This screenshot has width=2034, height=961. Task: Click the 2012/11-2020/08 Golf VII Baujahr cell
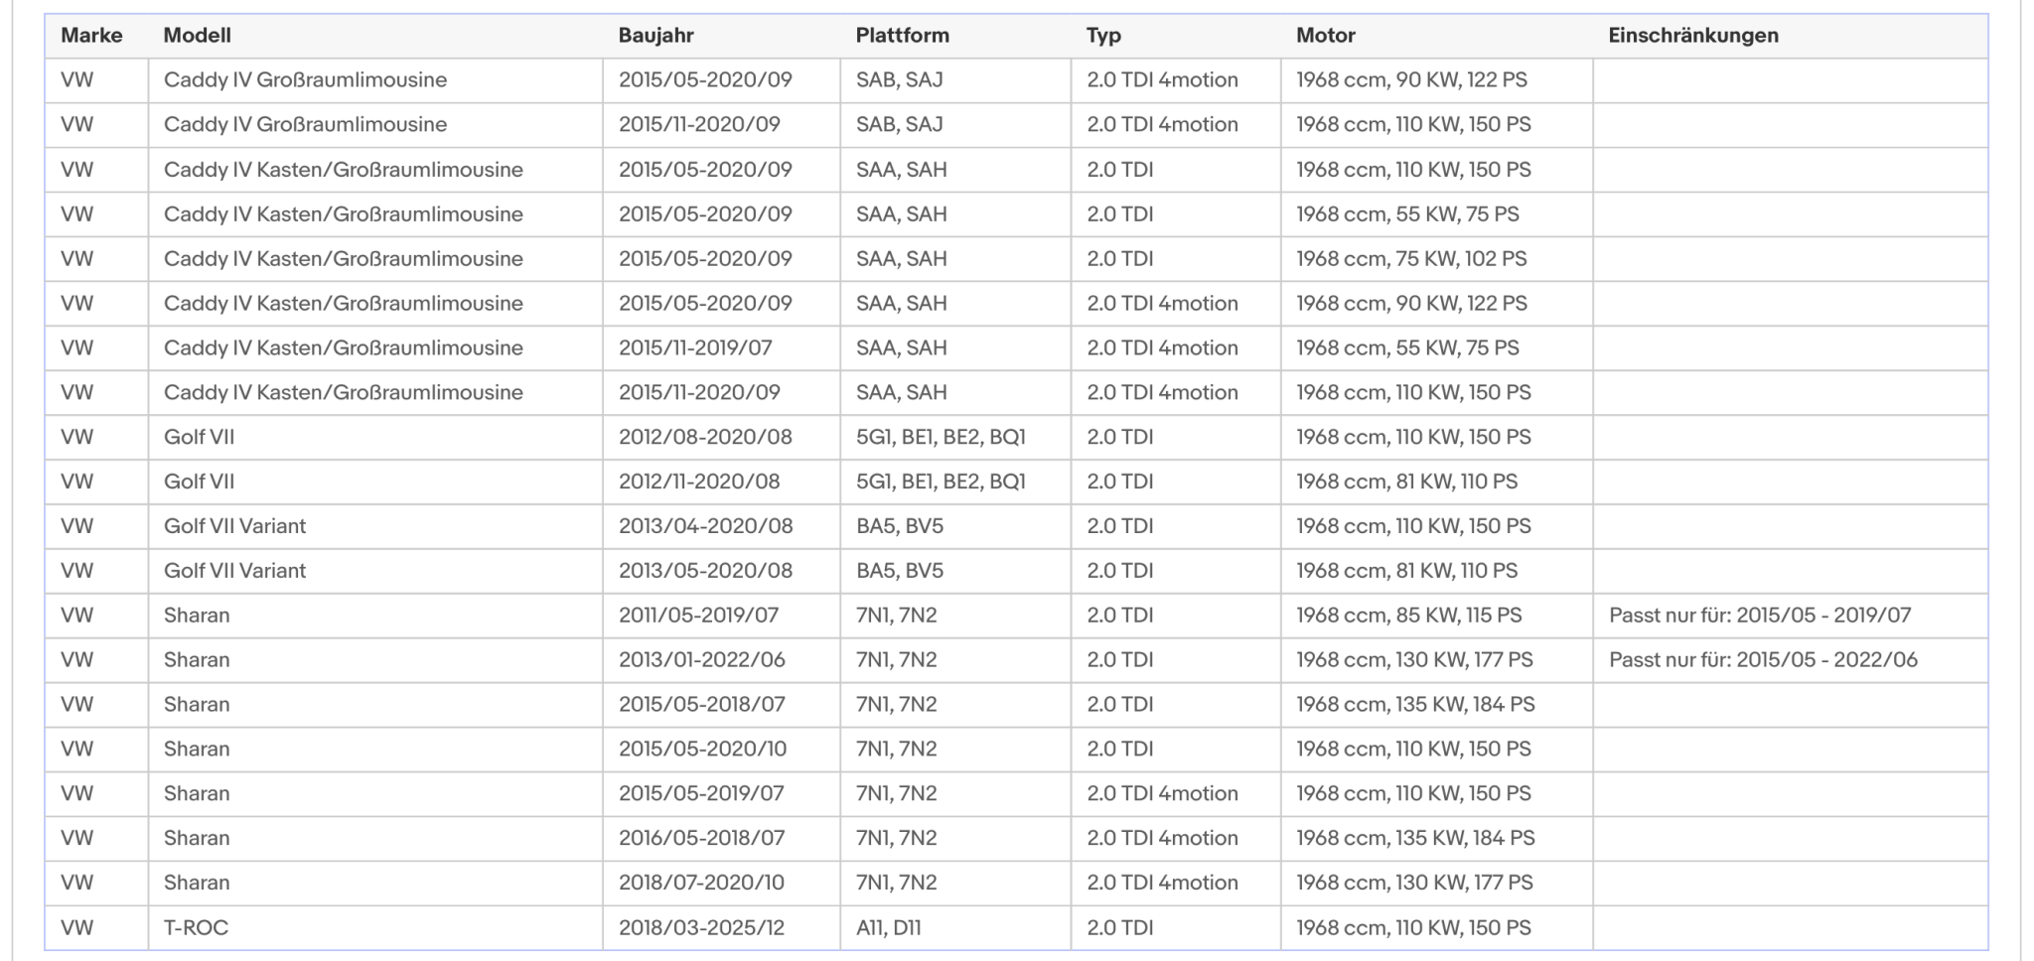coord(721,481)
